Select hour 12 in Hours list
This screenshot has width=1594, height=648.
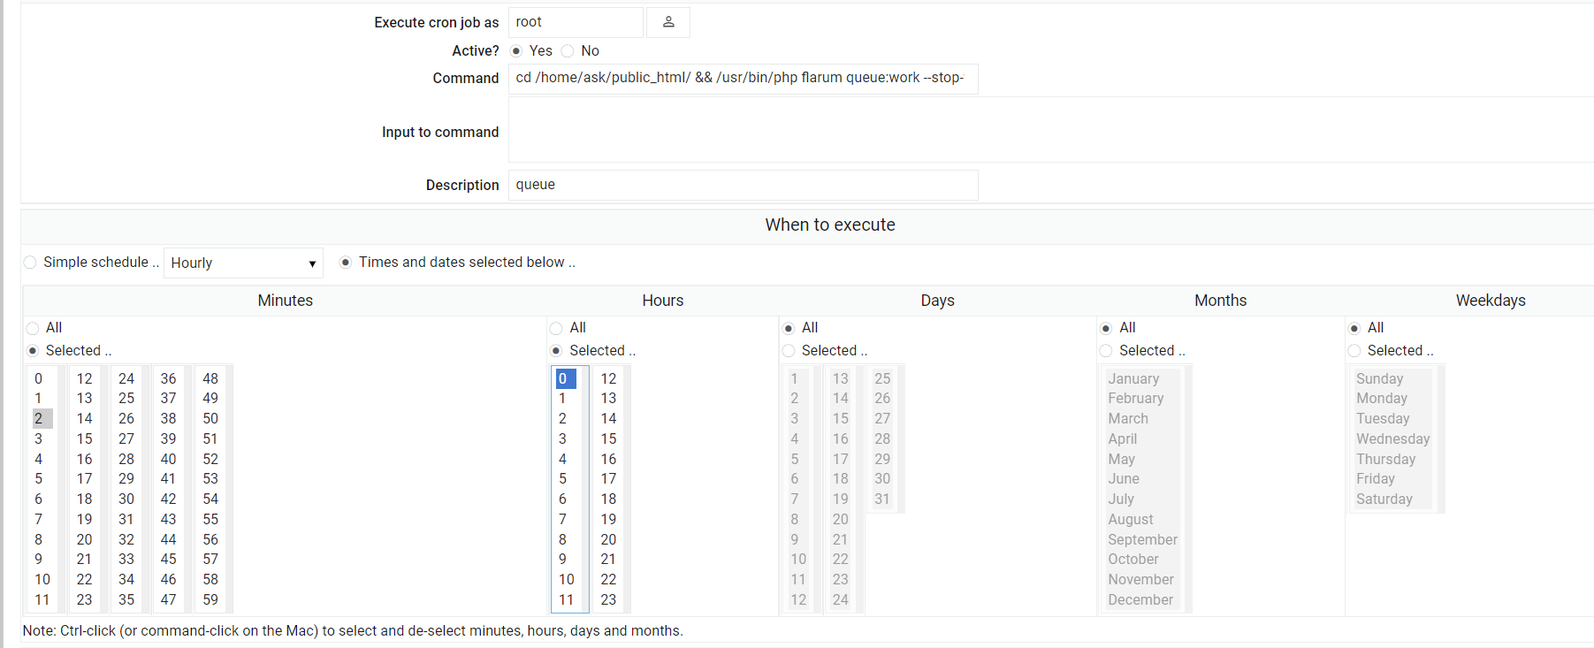[608, 378]
